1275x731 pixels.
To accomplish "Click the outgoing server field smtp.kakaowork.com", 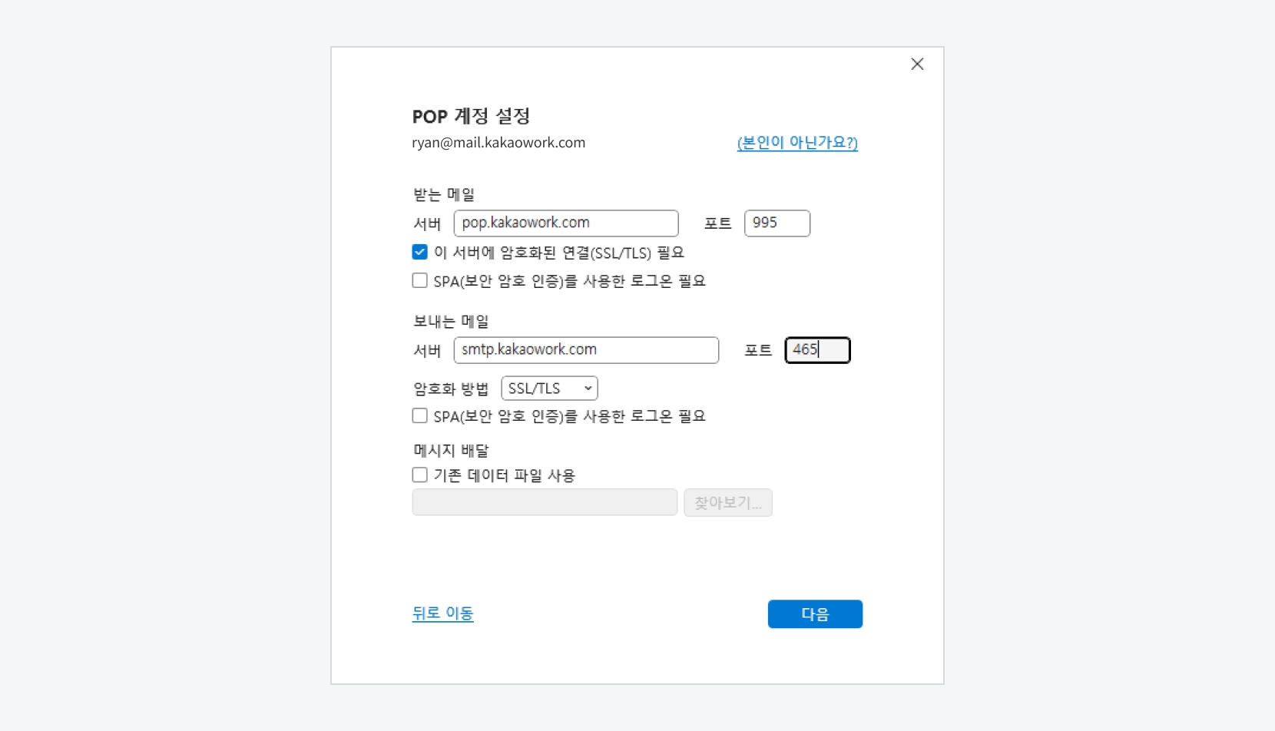I will coord(585,350).
